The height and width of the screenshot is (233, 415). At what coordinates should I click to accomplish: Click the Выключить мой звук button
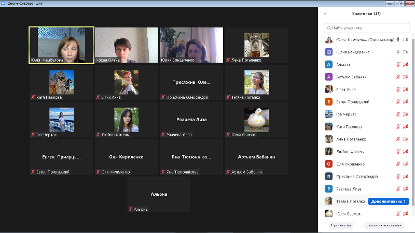[x=384, y=225]
